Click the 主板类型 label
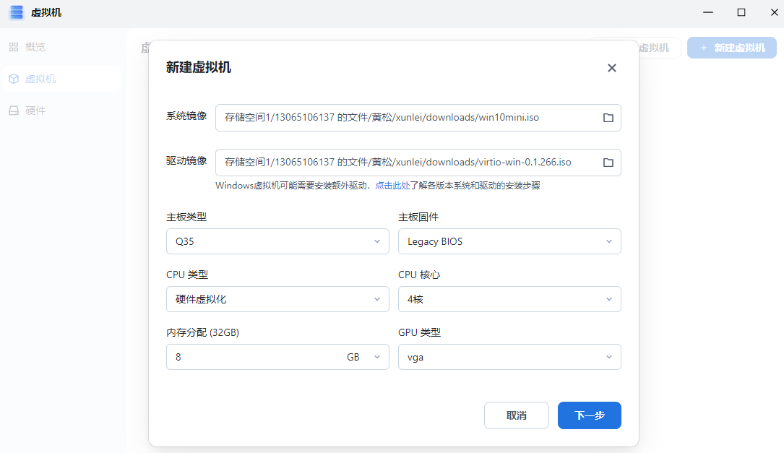This screenshot has height=453, width=784. click(x=186, y=217)
